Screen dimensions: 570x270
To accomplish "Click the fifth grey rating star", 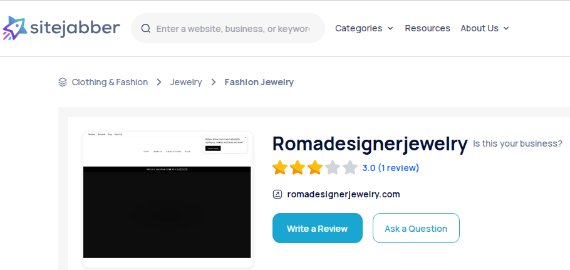I will [x=350, y=168].
